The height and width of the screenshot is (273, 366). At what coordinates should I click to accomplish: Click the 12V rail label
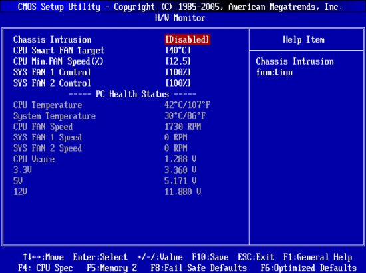point(20,192)
